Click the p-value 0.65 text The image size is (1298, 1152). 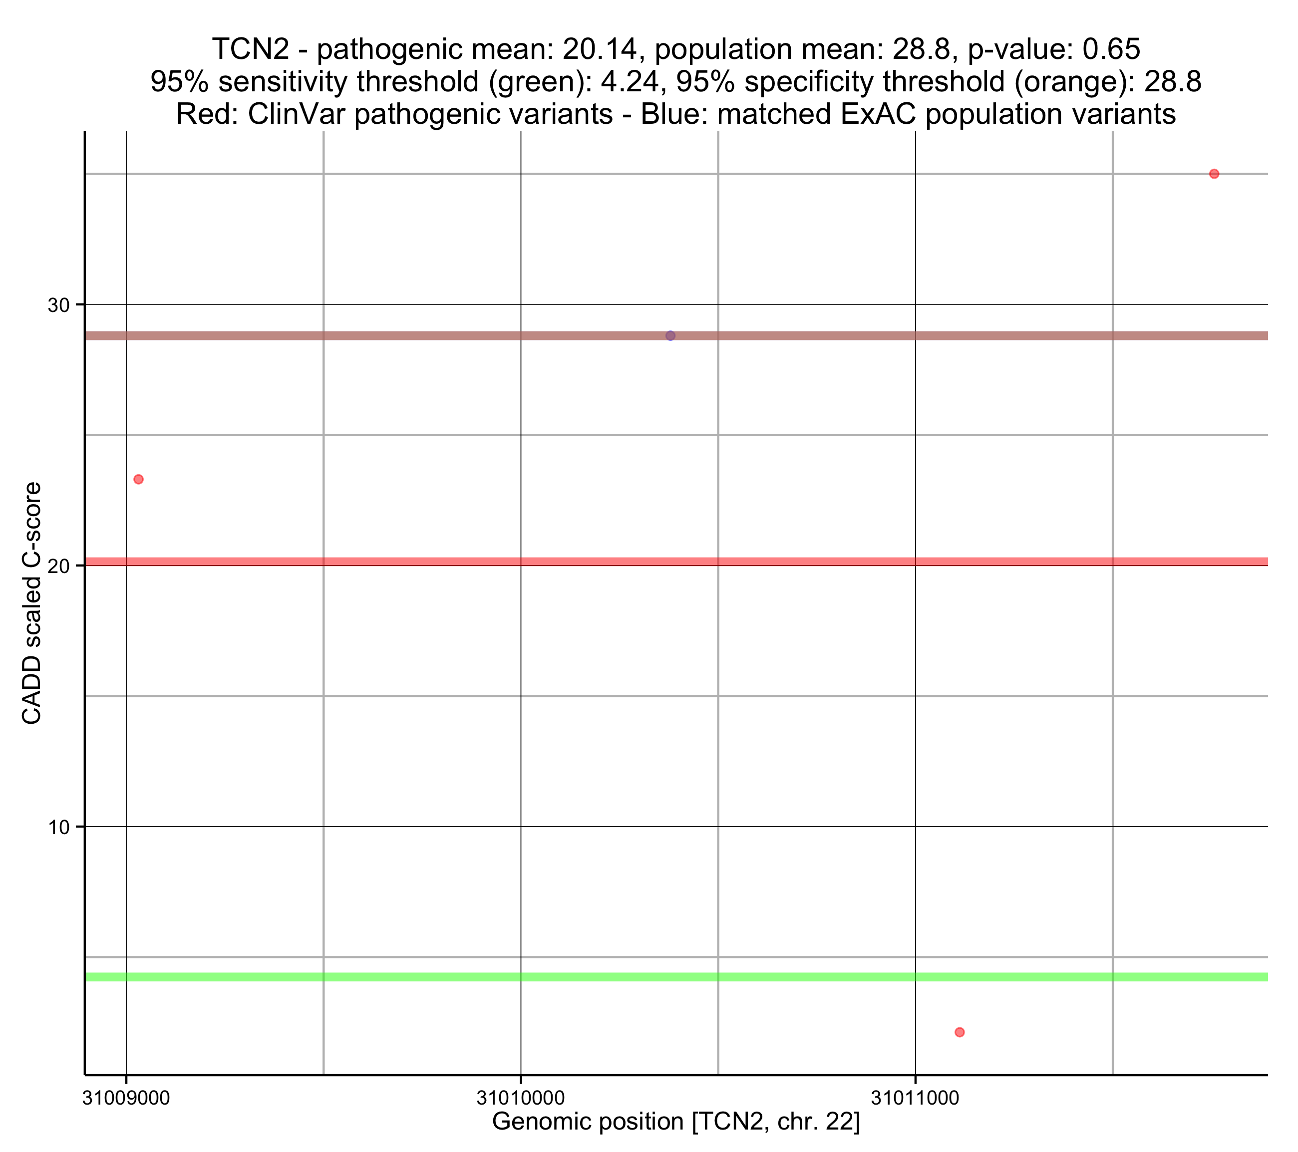click(1054, 49)
